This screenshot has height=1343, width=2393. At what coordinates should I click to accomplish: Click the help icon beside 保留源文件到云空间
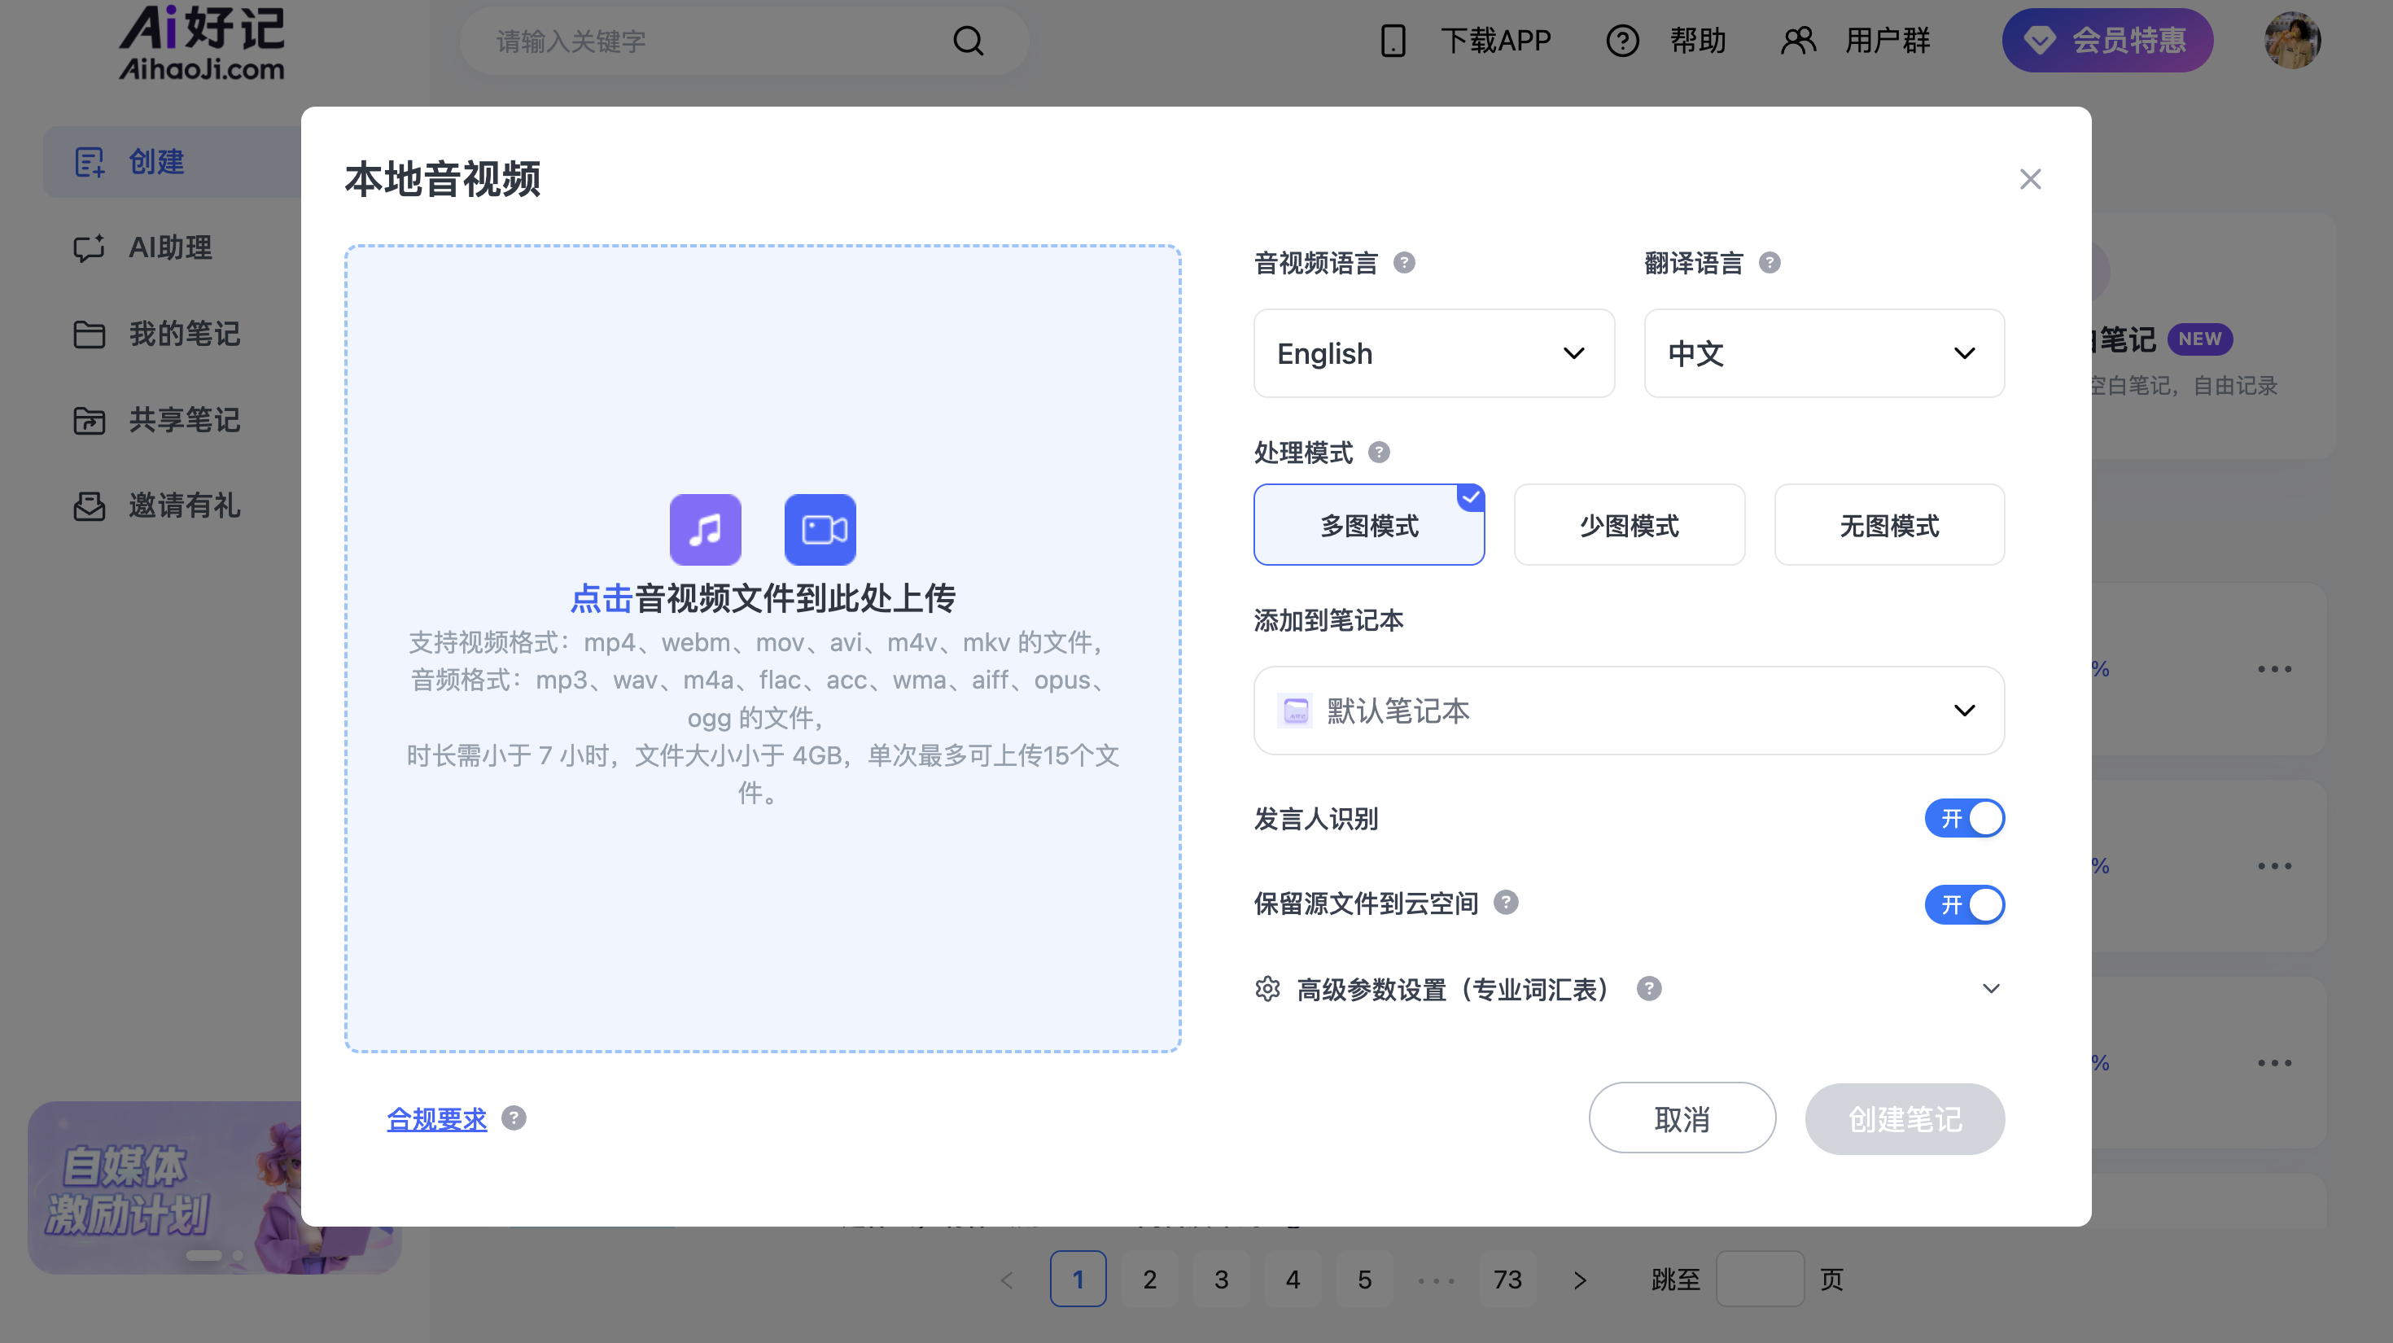1505,903
